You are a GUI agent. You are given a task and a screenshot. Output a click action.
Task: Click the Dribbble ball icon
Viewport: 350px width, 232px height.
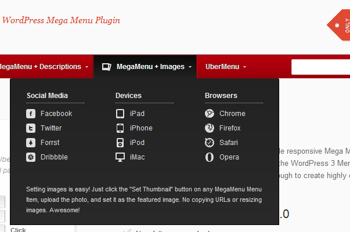(31, 157)
